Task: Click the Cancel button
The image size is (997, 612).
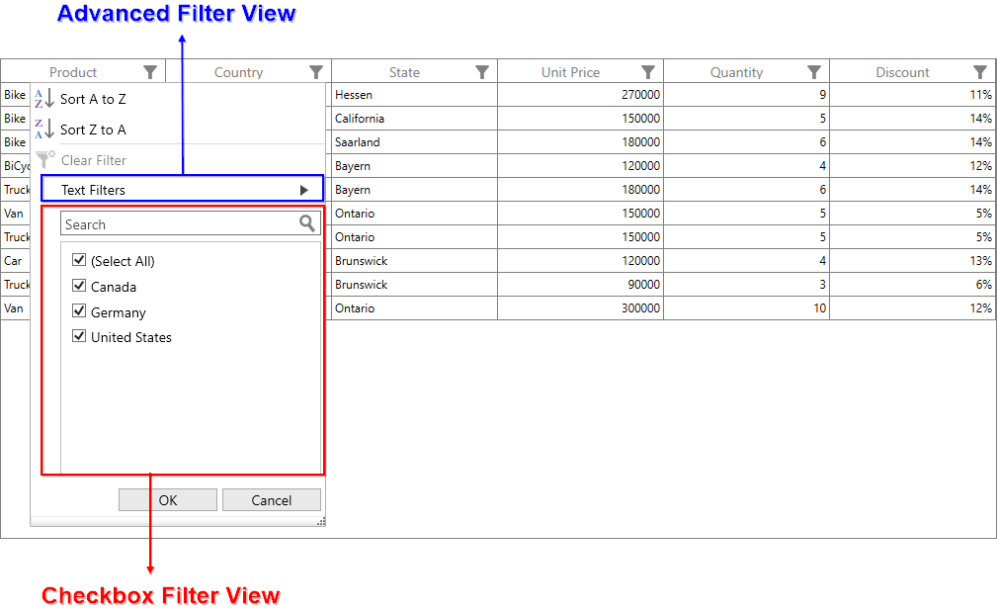Action: tap(272, 499)
